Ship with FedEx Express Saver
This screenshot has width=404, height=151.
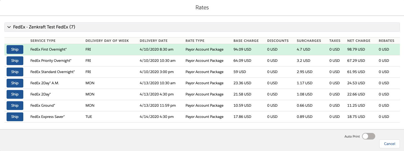click(15, 117)
